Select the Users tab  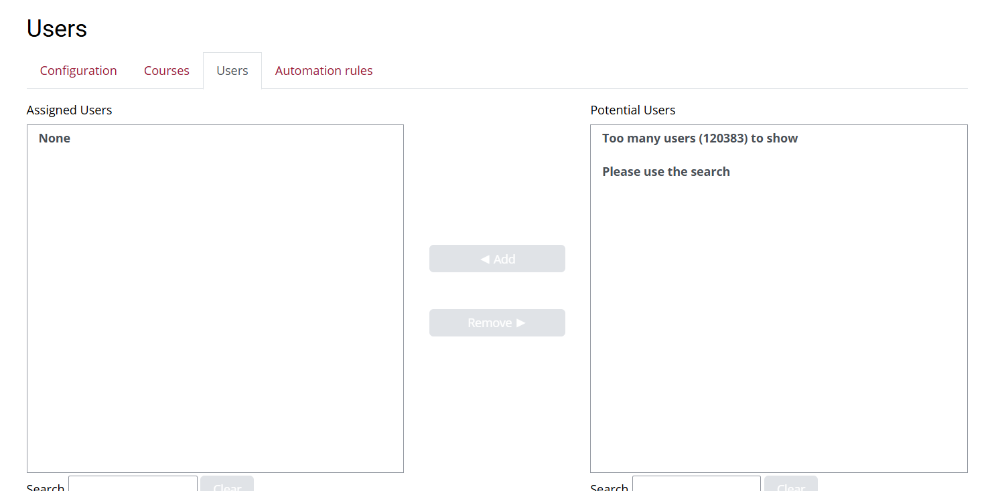coord(232,71)
